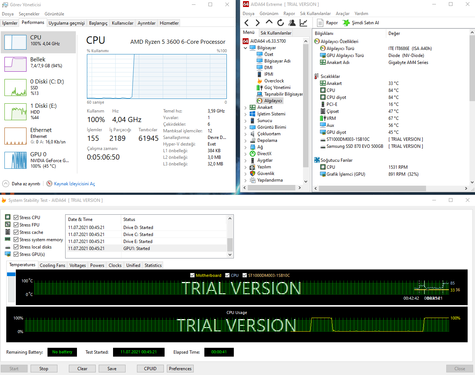The width and height of the screenshot is (475, 375).
Task: Switch to the İşlemler tab in Task Manager
Action: click(x=10, y=23)
